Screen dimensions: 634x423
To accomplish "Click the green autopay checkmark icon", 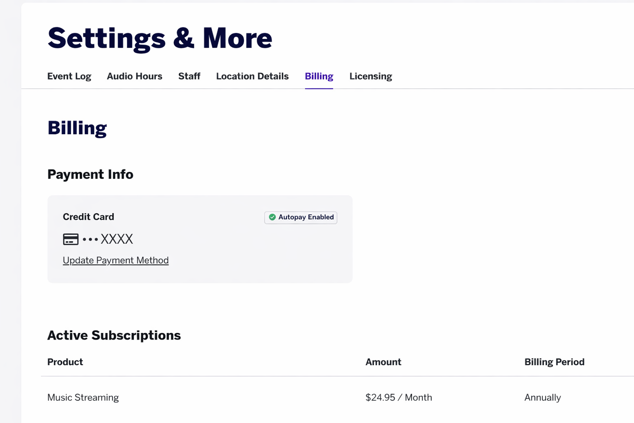I will [x=272, y=217].
